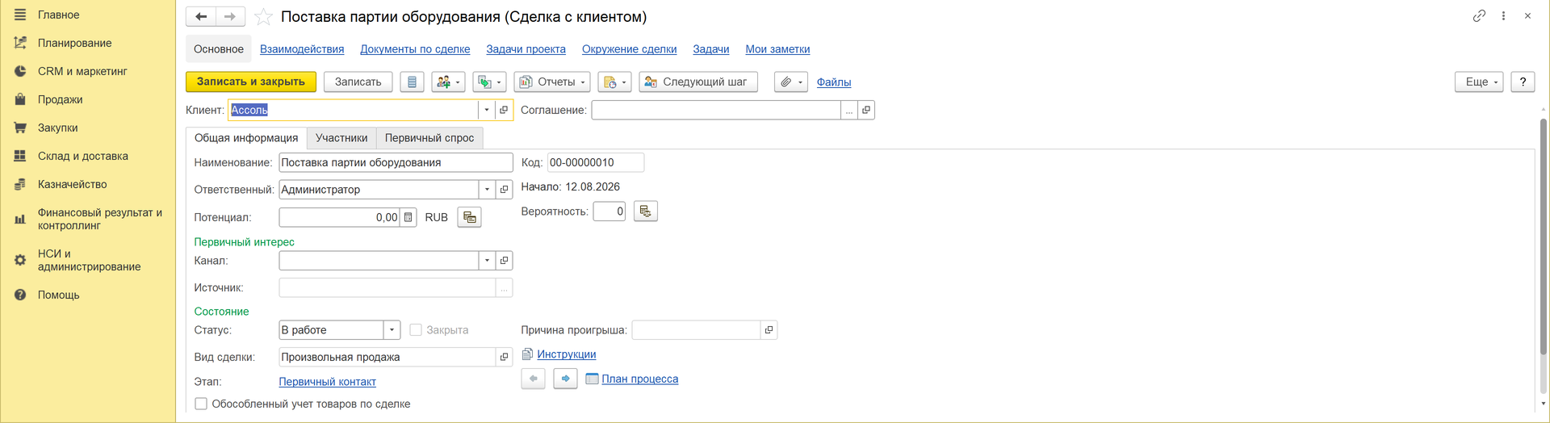Click into the Наименование text field

click(x=396, y=162)
